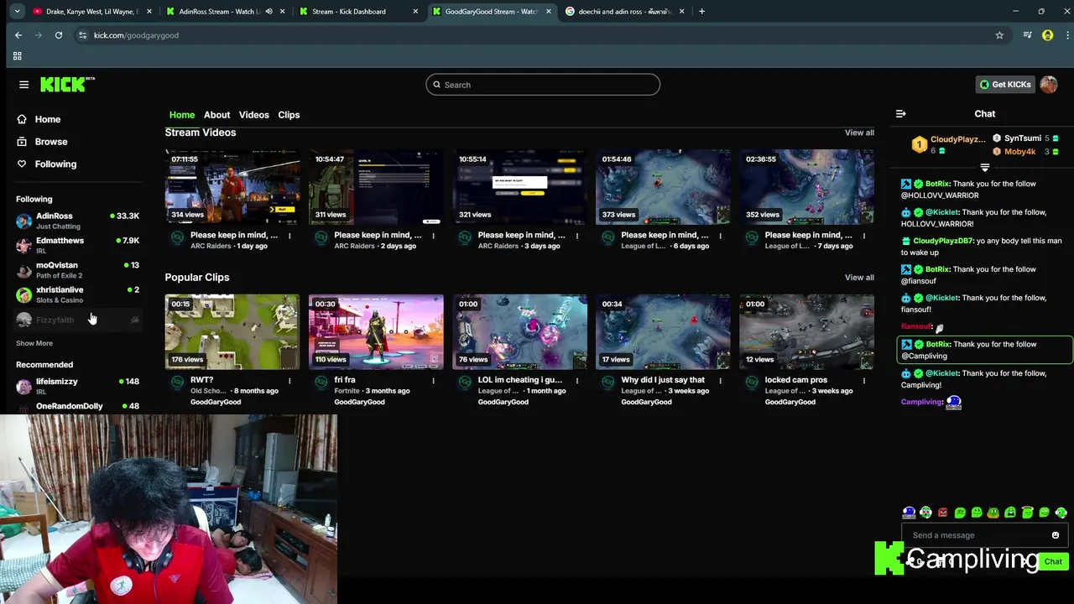Collapse chat panel with arrow icon

[x=900, y=114]
